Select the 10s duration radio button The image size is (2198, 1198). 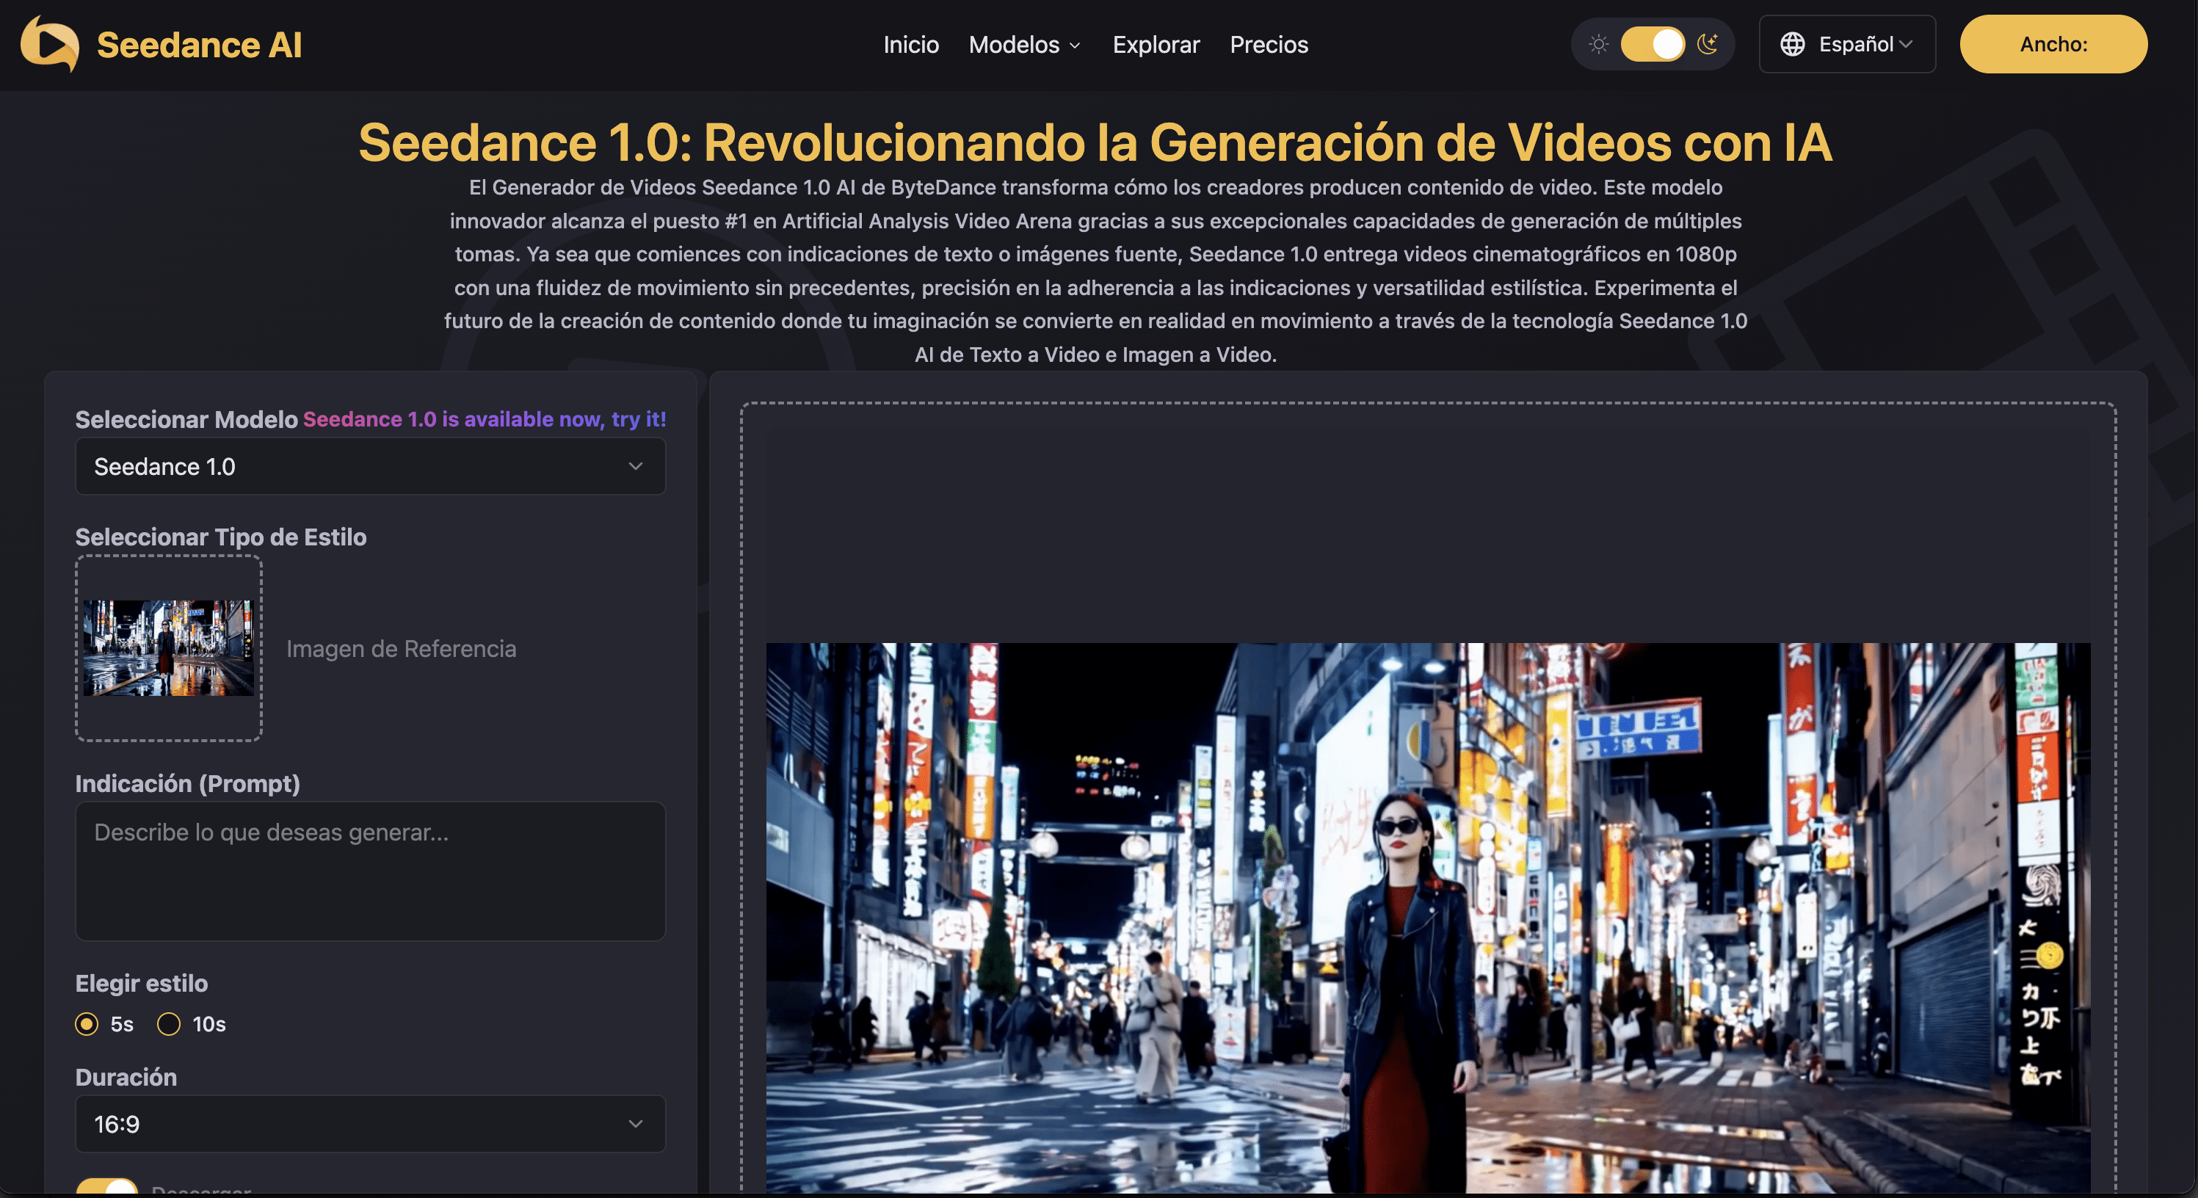tap(169, 1024)
